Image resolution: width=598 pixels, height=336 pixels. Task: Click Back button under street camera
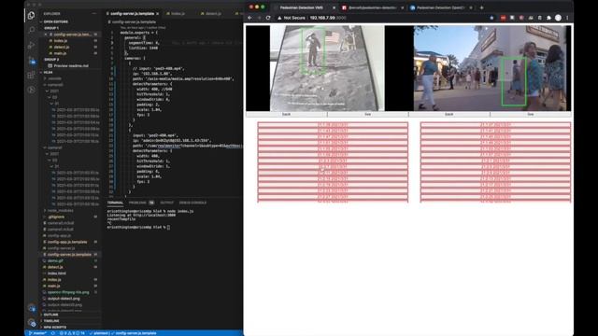click(x=449, y=114)
